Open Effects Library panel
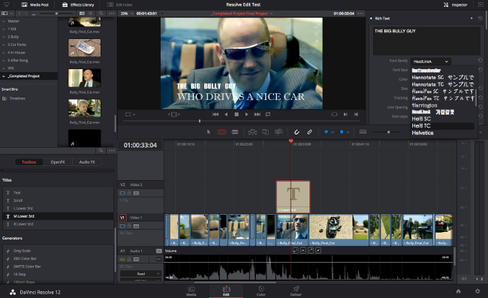This screenshot has width=488, height=298. [78, 5]
